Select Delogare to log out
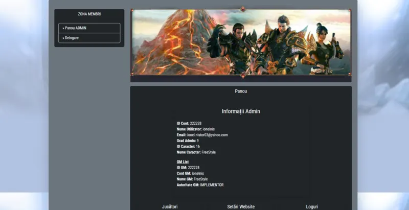This screenshot has width=409, height=210. coord(89,38)
